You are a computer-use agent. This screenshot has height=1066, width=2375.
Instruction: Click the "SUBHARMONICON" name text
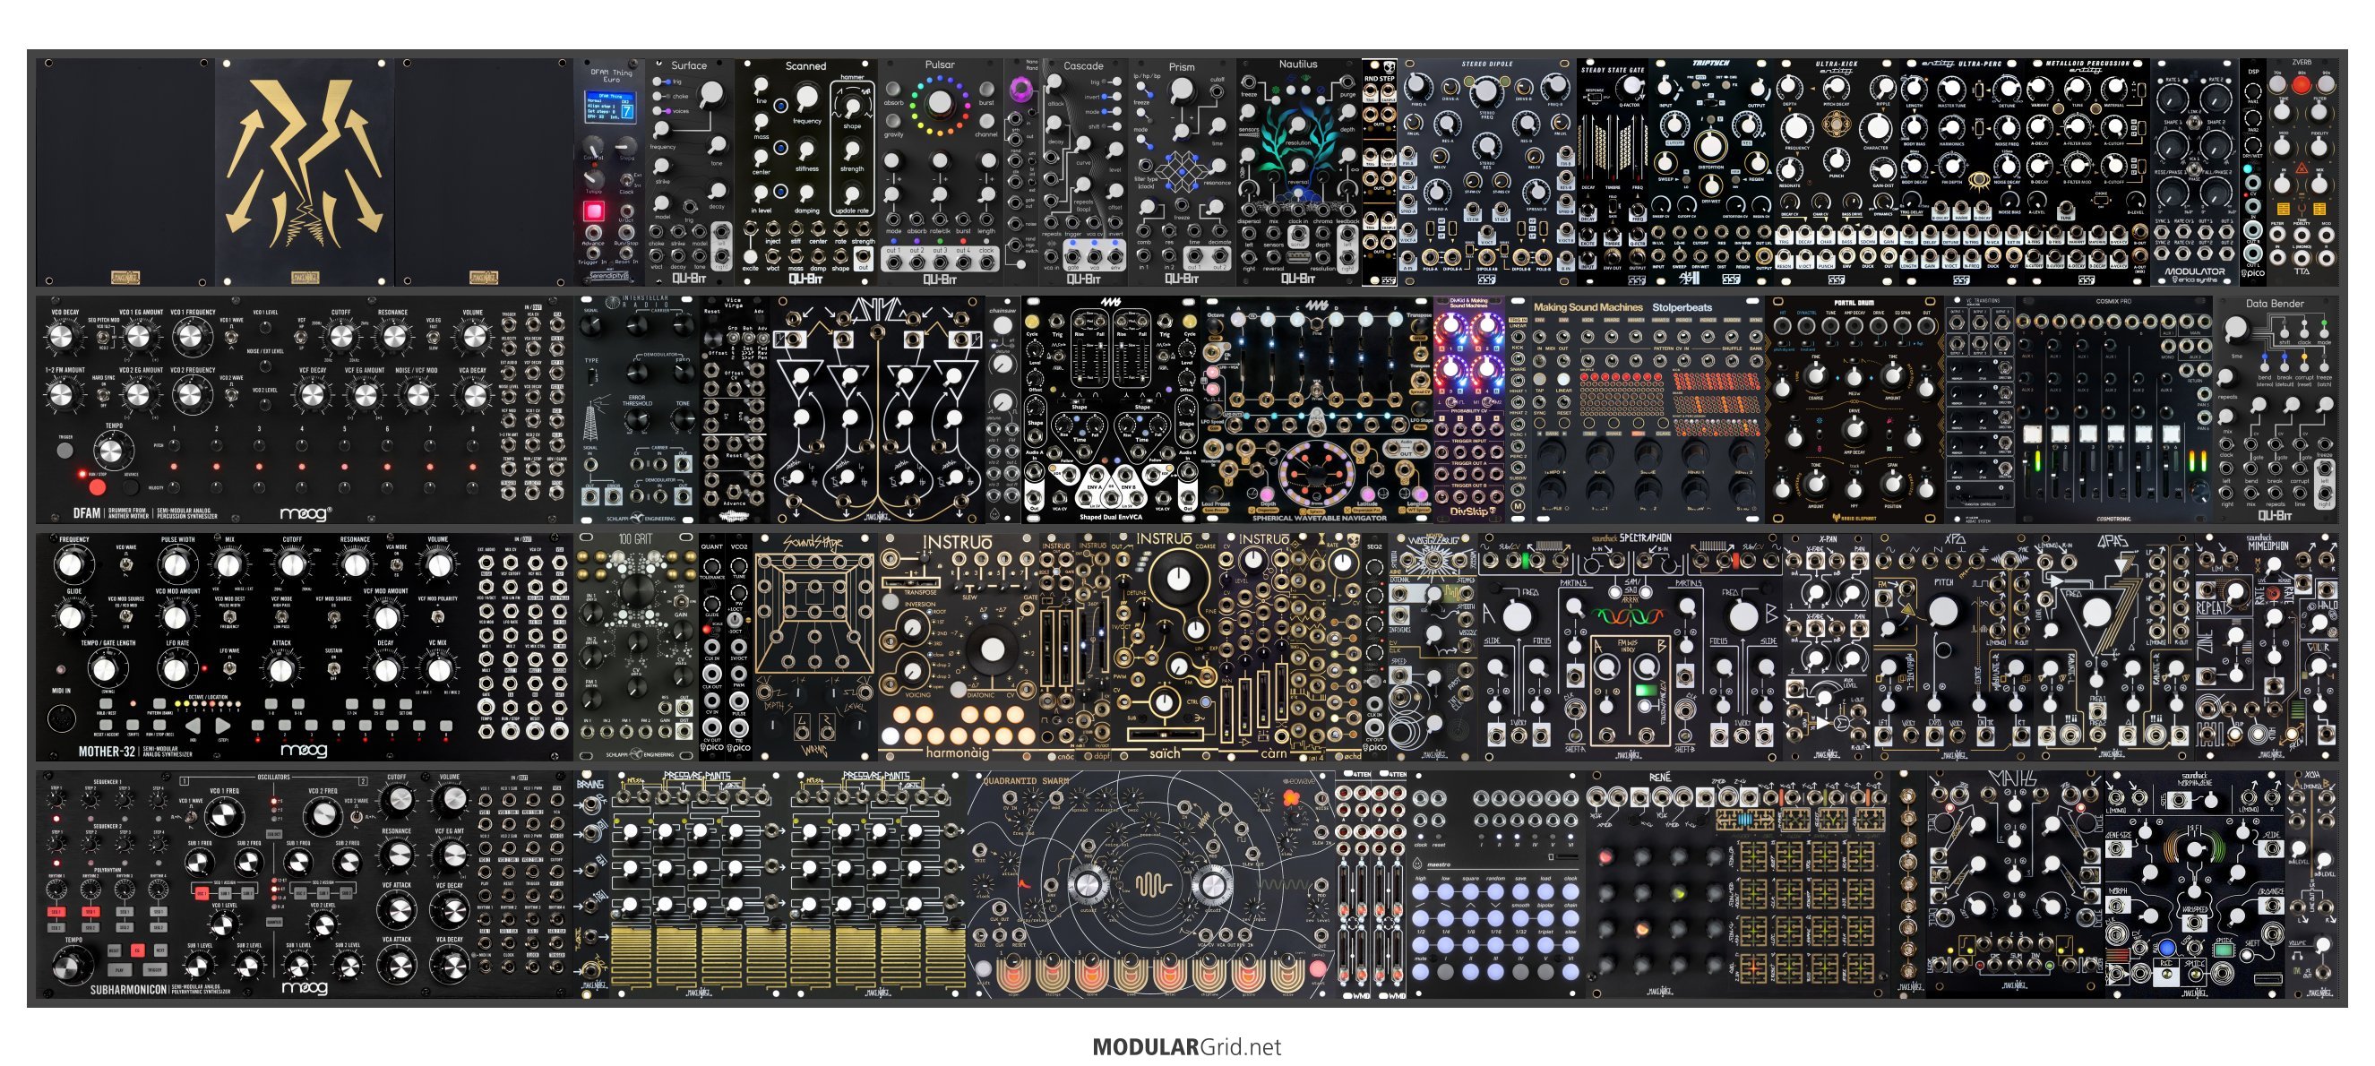tap(128, 990)
